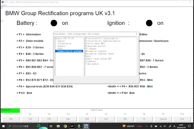
Task: Choose Radio script
Action: click(88, 56)
